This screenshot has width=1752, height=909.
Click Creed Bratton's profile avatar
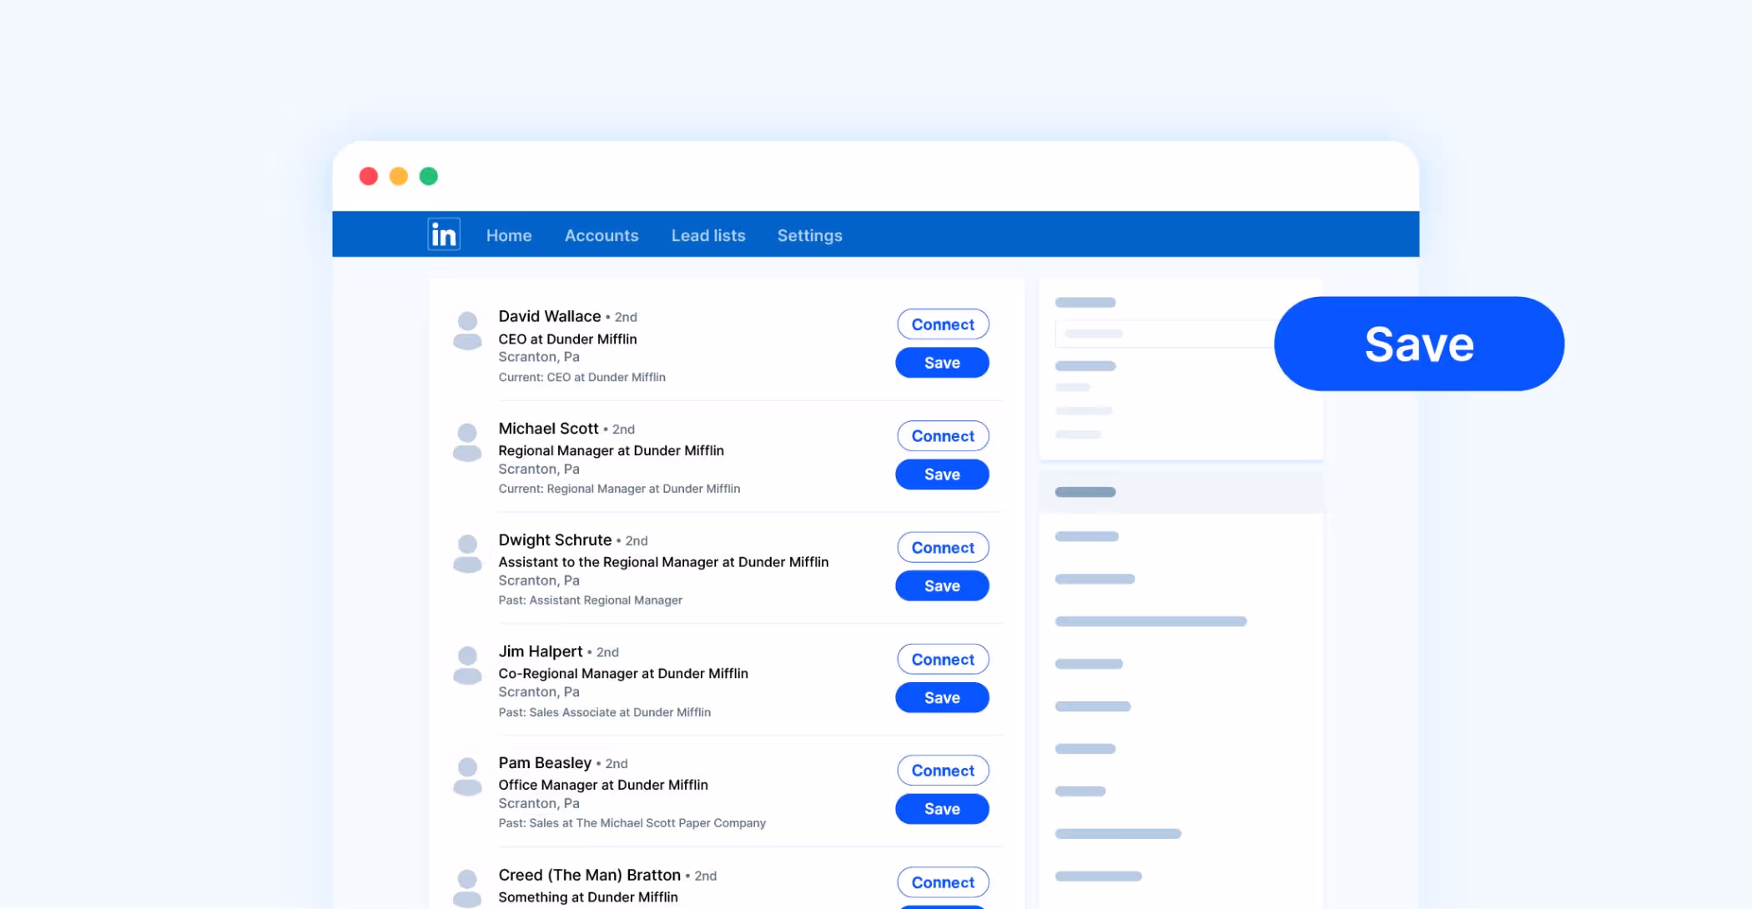coord(467,888)
